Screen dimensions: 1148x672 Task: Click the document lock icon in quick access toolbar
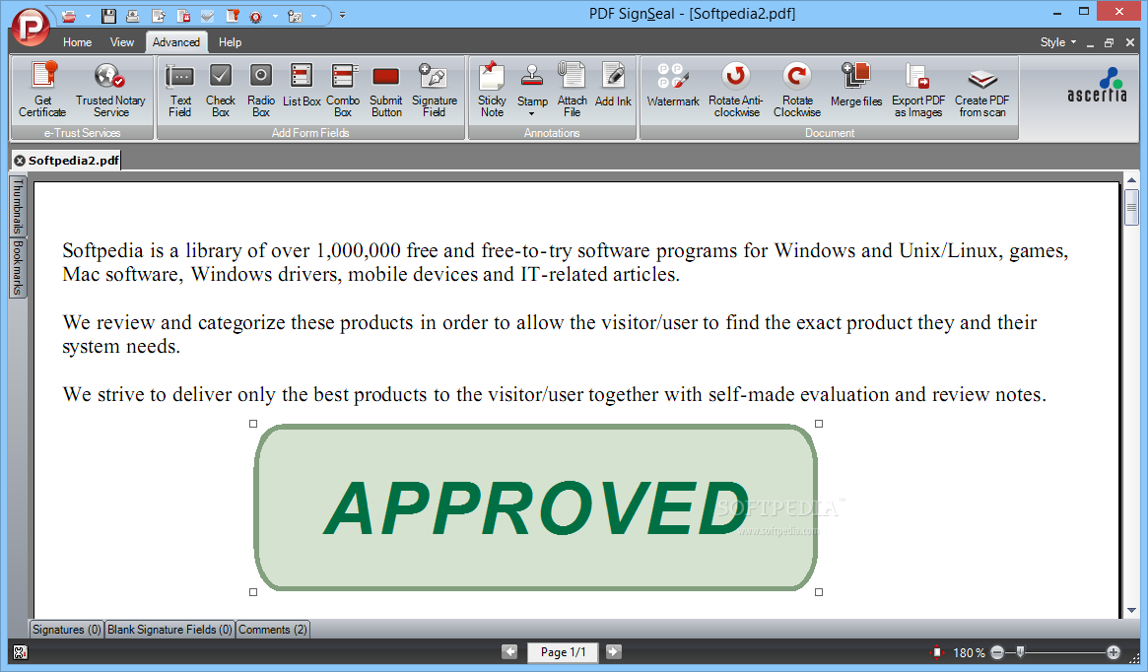(183, 16)
